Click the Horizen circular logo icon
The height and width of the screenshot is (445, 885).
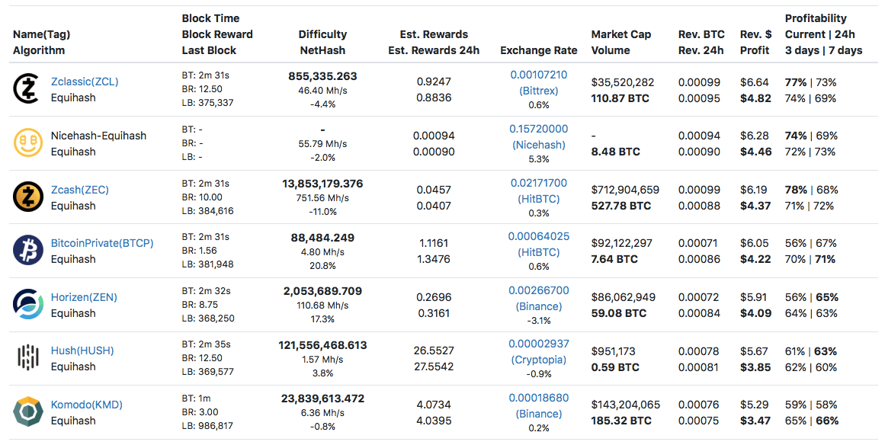(x=28, y=305)
